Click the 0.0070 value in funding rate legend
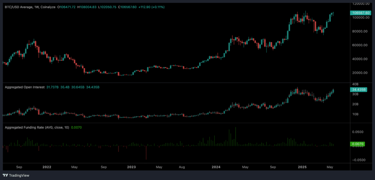This screenshot has width=375, height=180. 76,127
